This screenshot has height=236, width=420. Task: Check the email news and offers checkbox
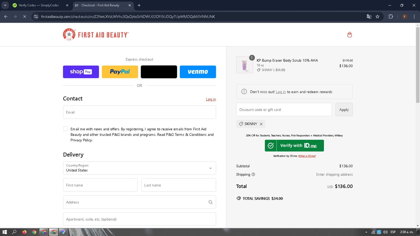66,129
